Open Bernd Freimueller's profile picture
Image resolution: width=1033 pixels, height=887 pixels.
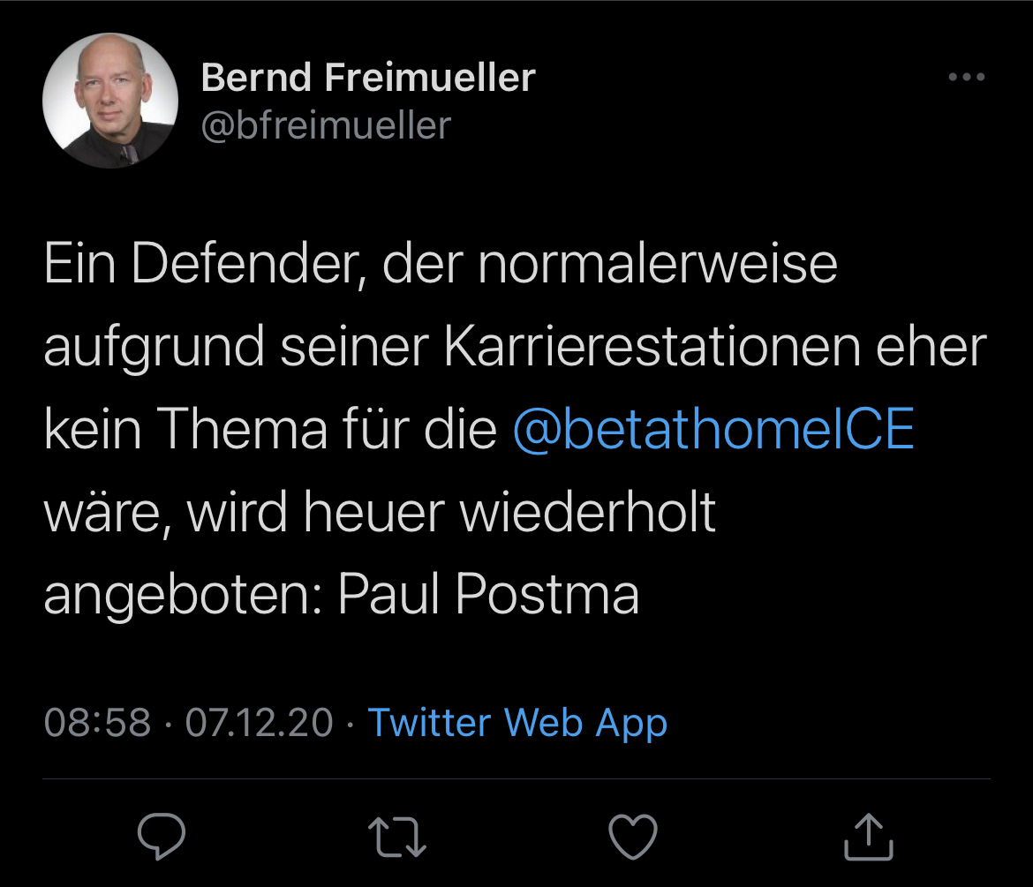[109, 101]
